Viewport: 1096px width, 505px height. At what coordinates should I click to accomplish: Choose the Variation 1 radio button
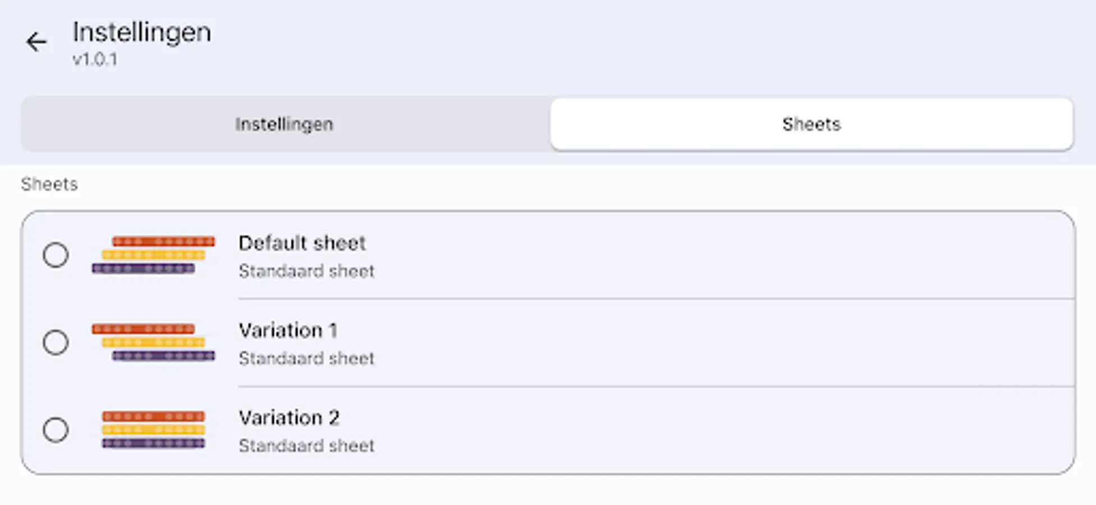[x=56, y=342]
